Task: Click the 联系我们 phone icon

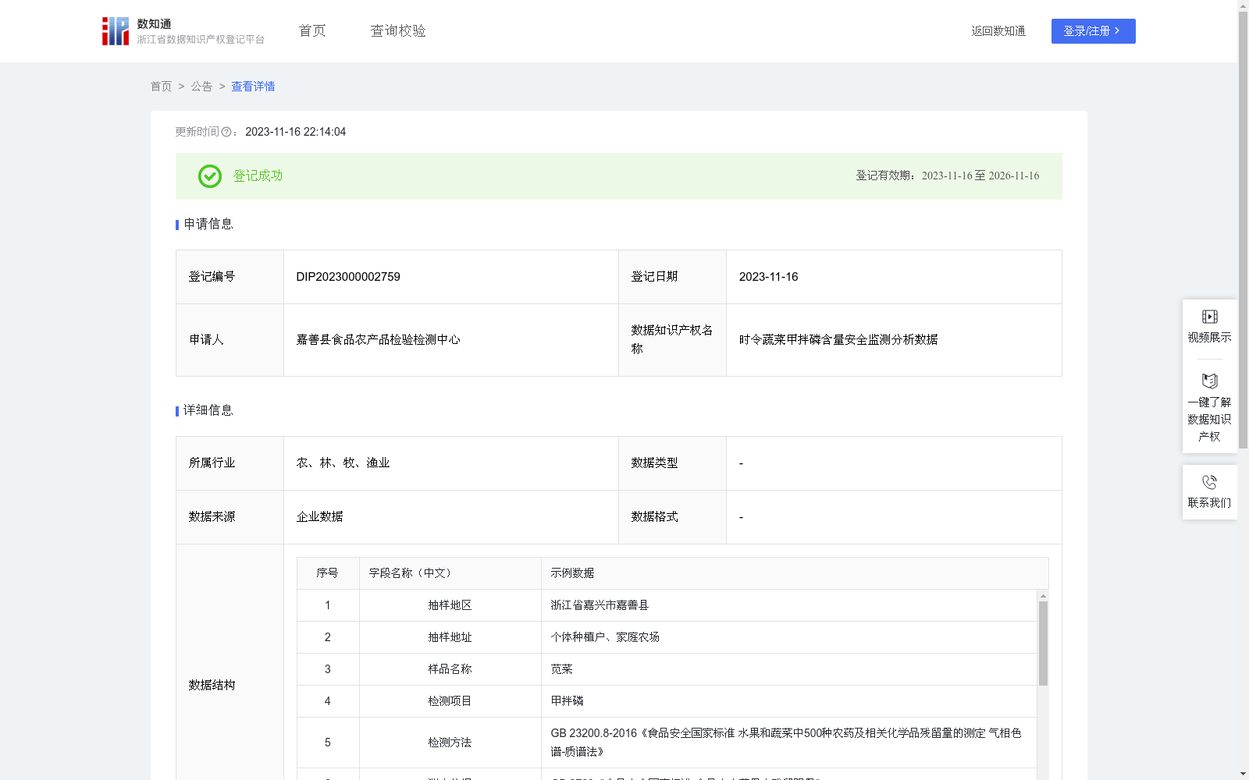Action: (x=1209, y=482)
